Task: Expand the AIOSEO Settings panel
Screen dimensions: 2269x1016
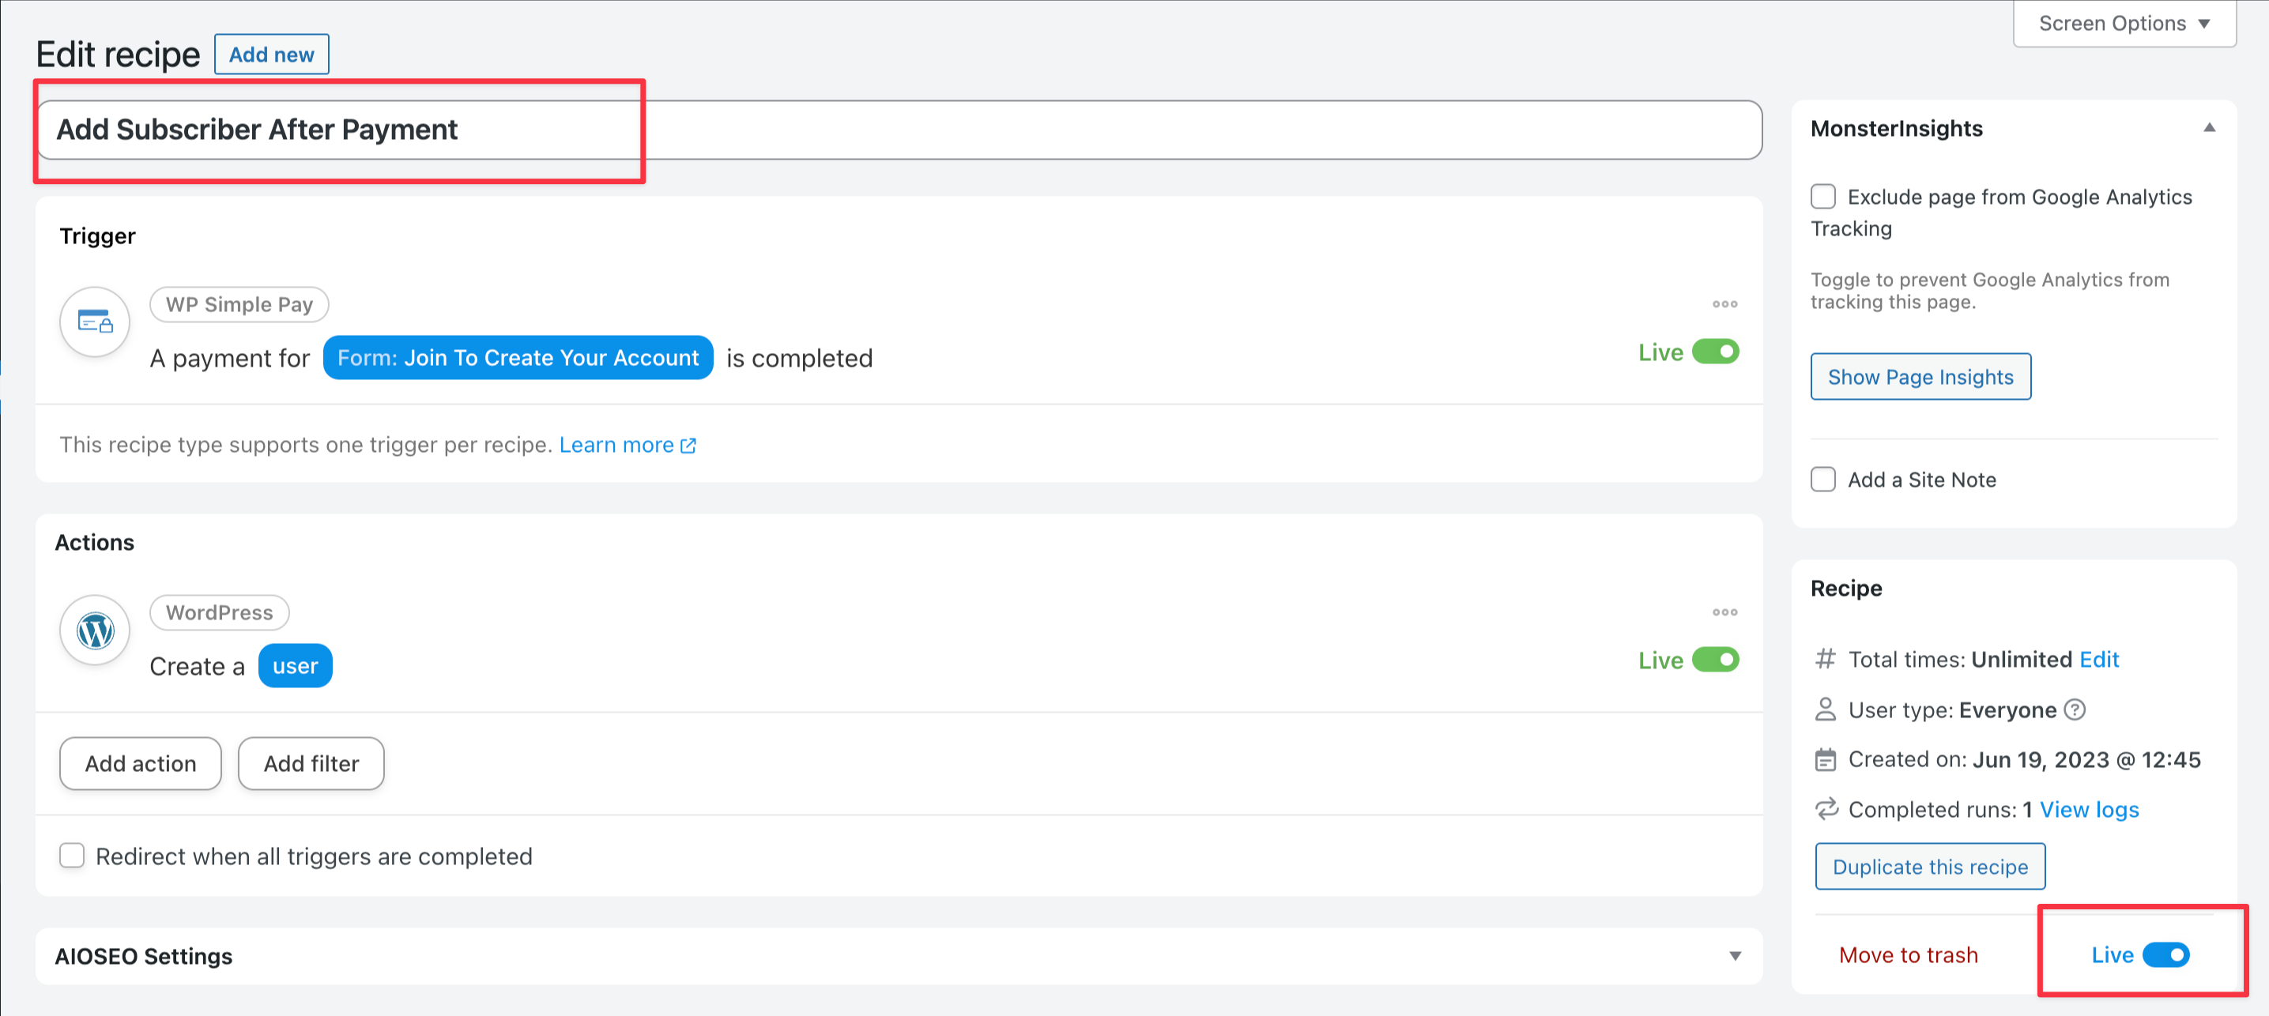Action: 1734,956
